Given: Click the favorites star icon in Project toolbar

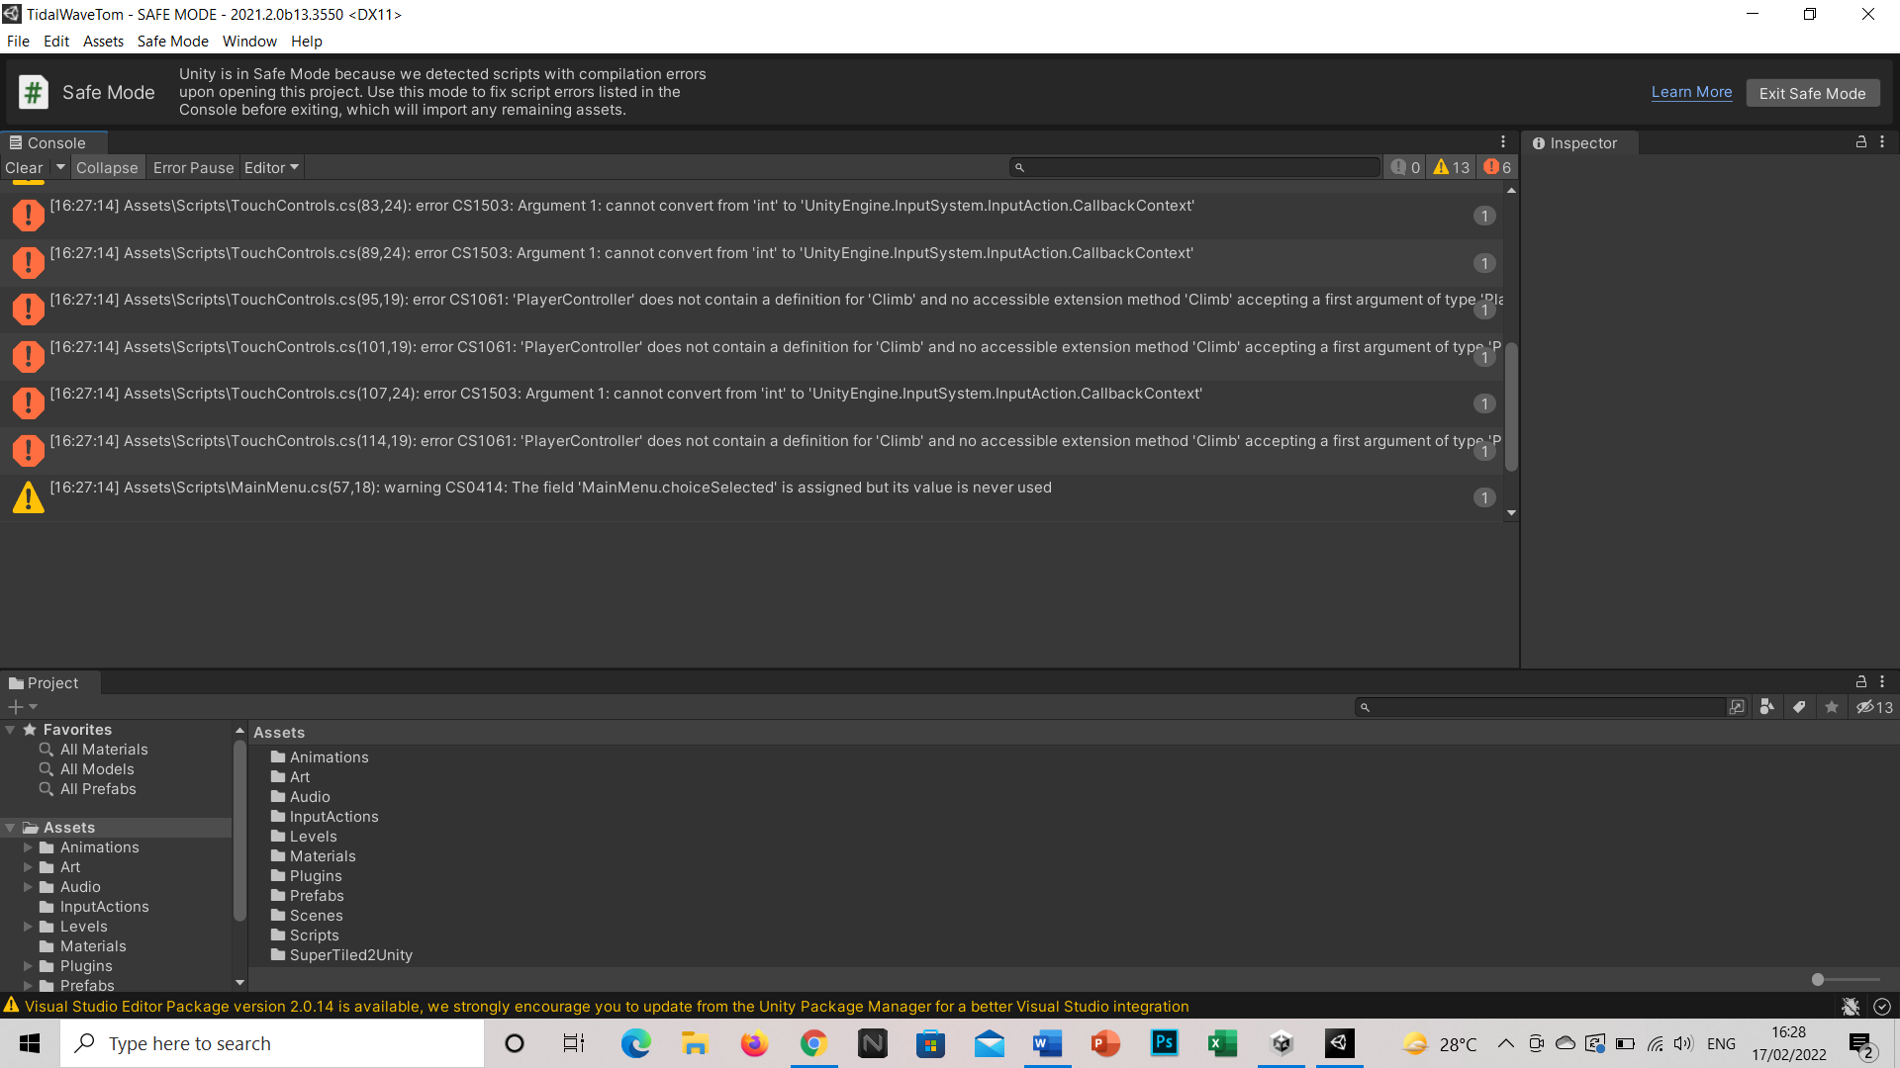Looking at the screenshot, I should (1832, 707).
